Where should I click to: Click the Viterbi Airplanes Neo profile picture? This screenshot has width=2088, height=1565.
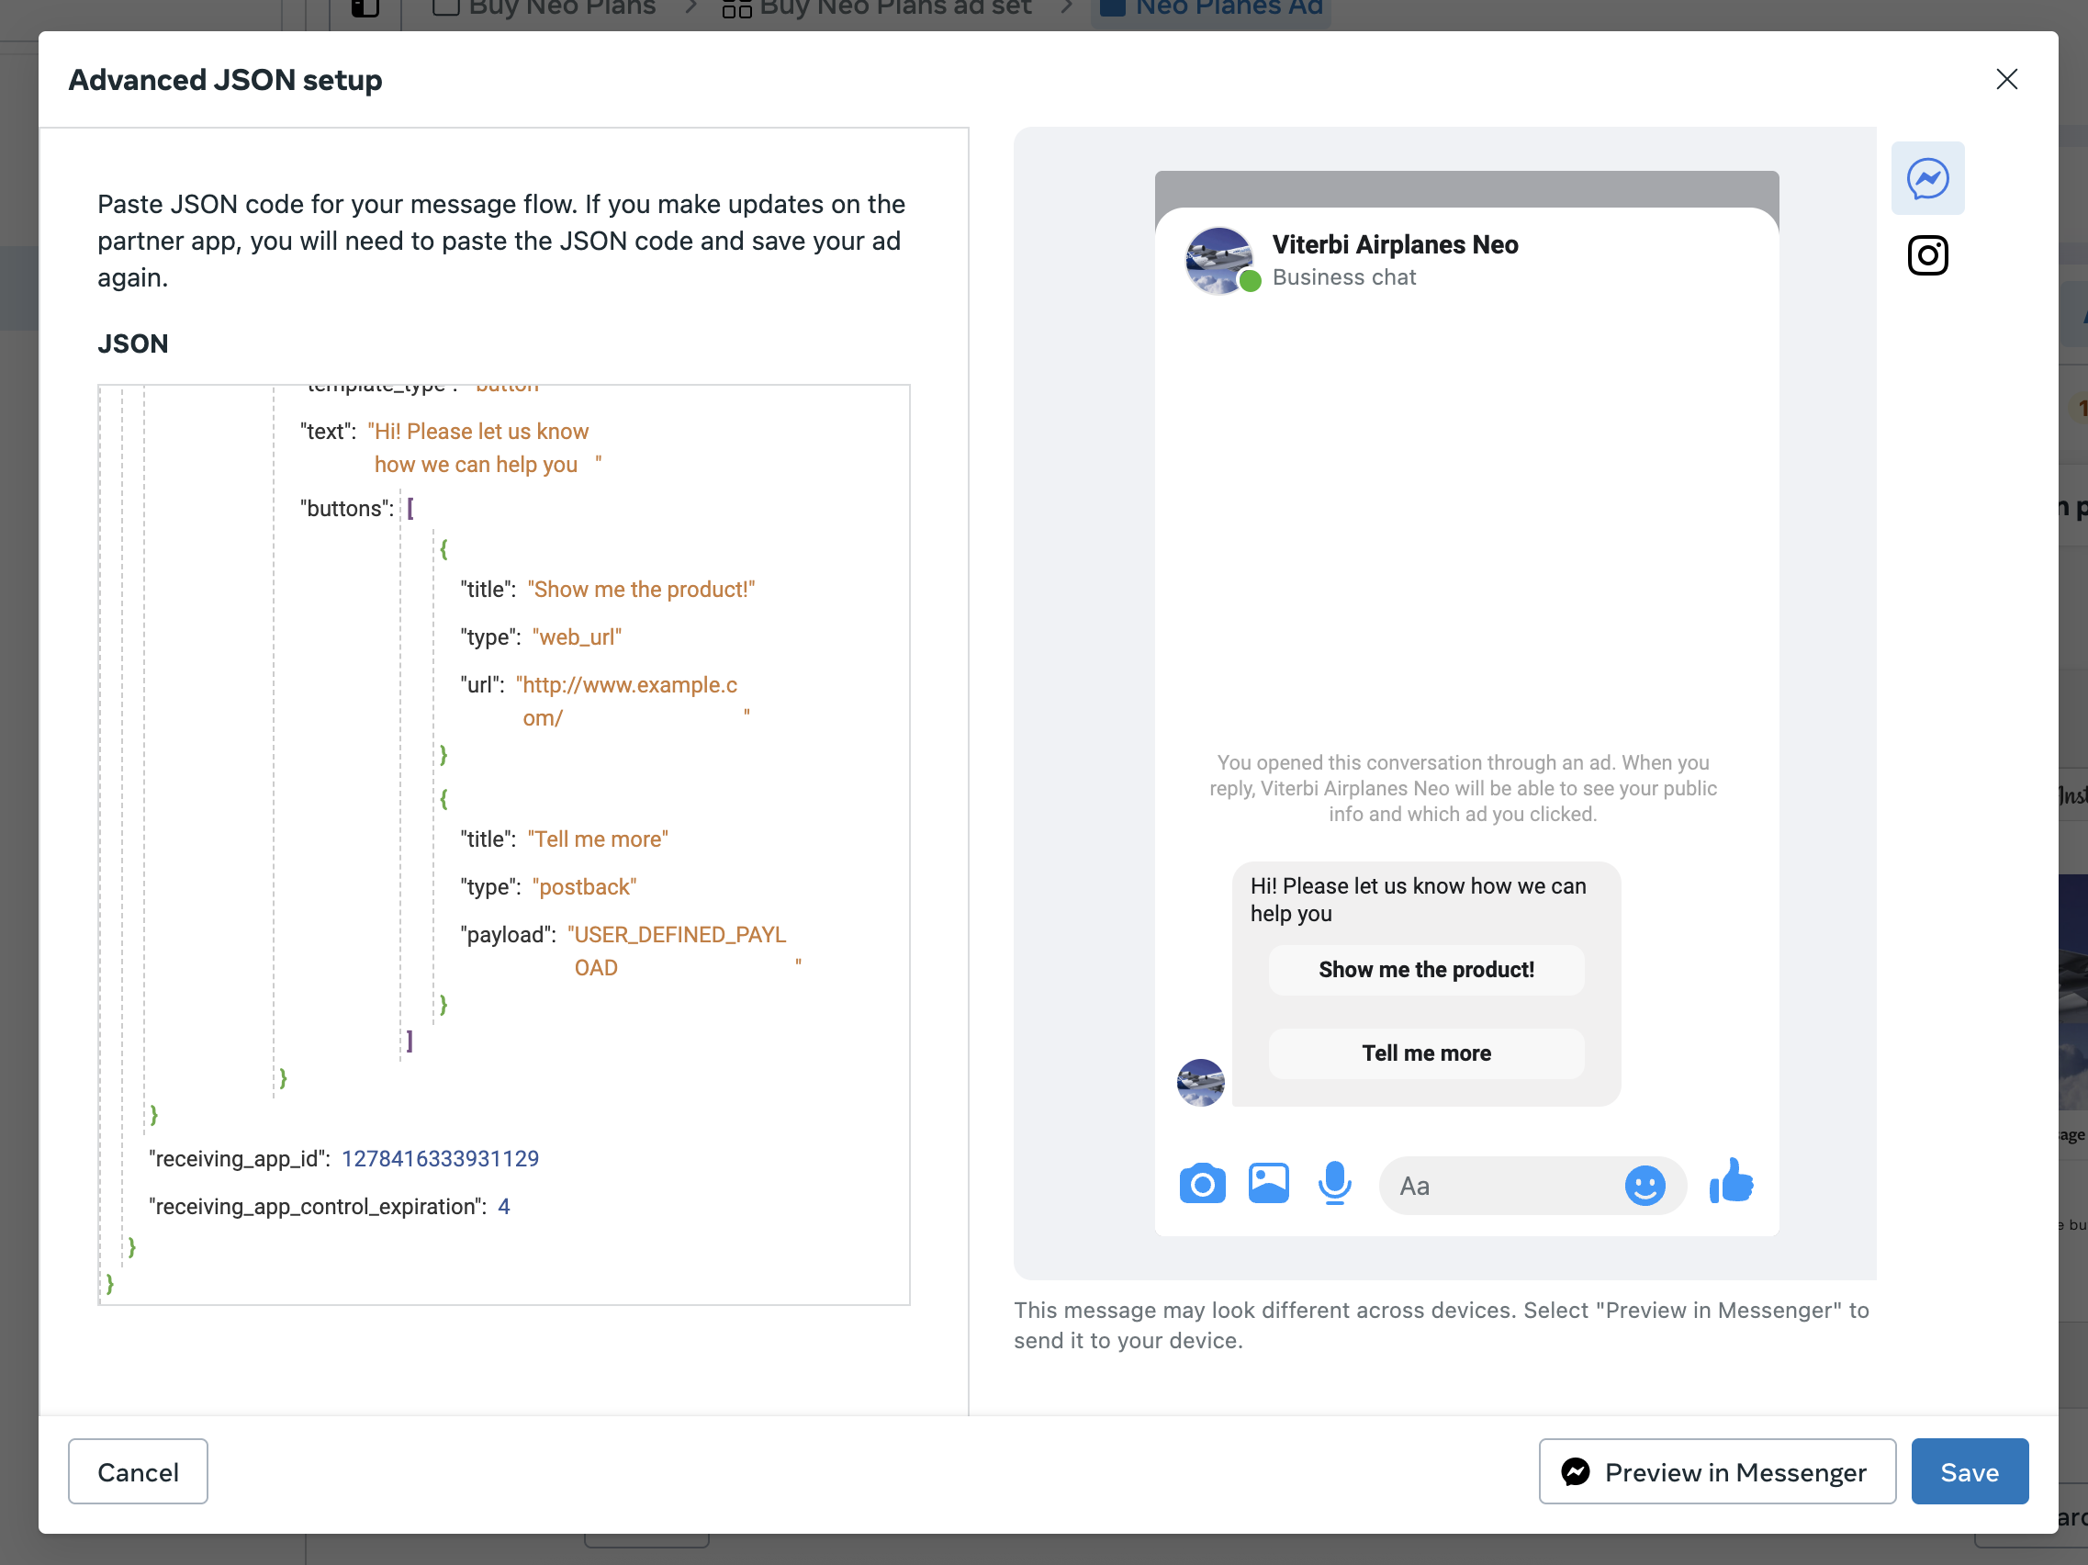(1219, 261)
